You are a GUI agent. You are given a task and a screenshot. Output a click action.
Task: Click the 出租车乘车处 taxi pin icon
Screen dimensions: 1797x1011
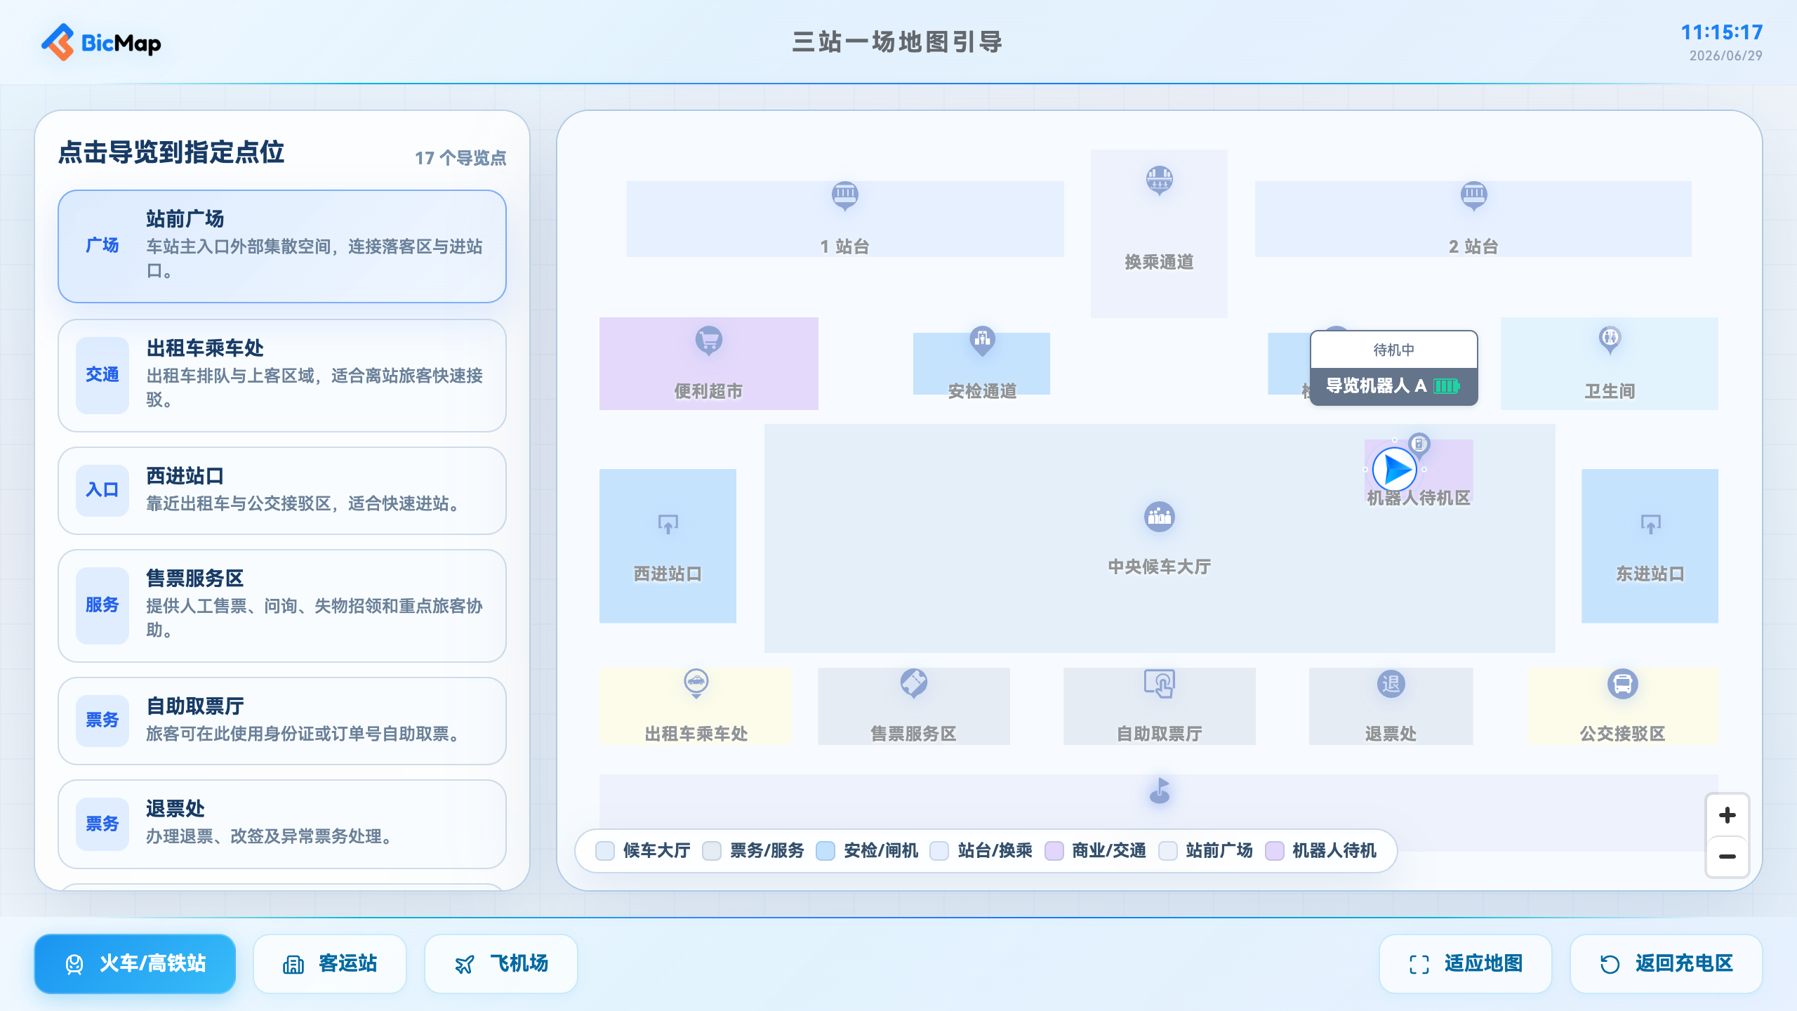point(696,683)
